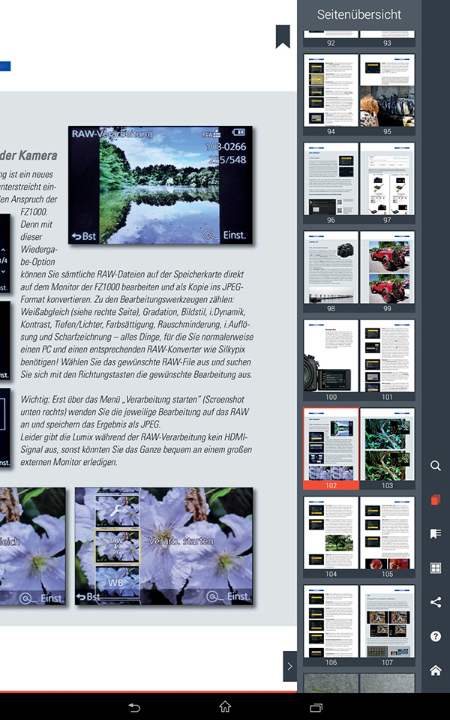Image resolution: width=450 pixels, height=720 pixels.
Task: Open page 106 thumbnail
Action: 331,625
